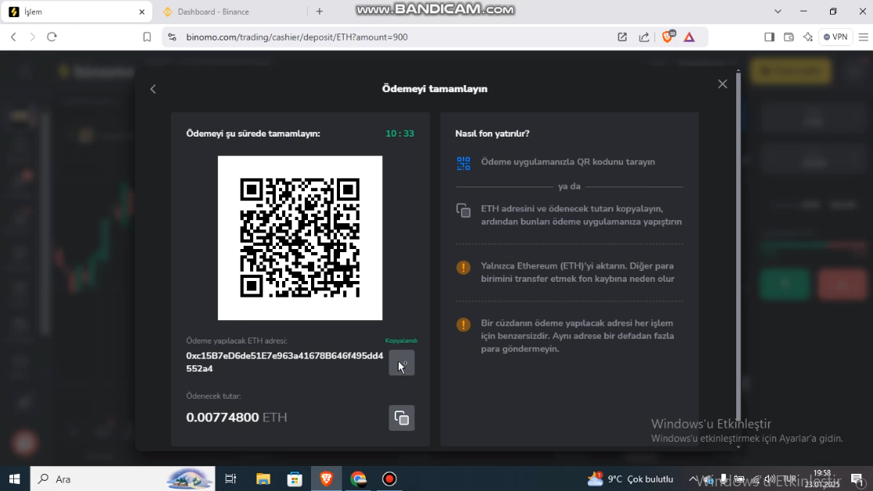Toggle the VPN button
This screenshot has width=873, height=491.
click(x=835, y=37)
